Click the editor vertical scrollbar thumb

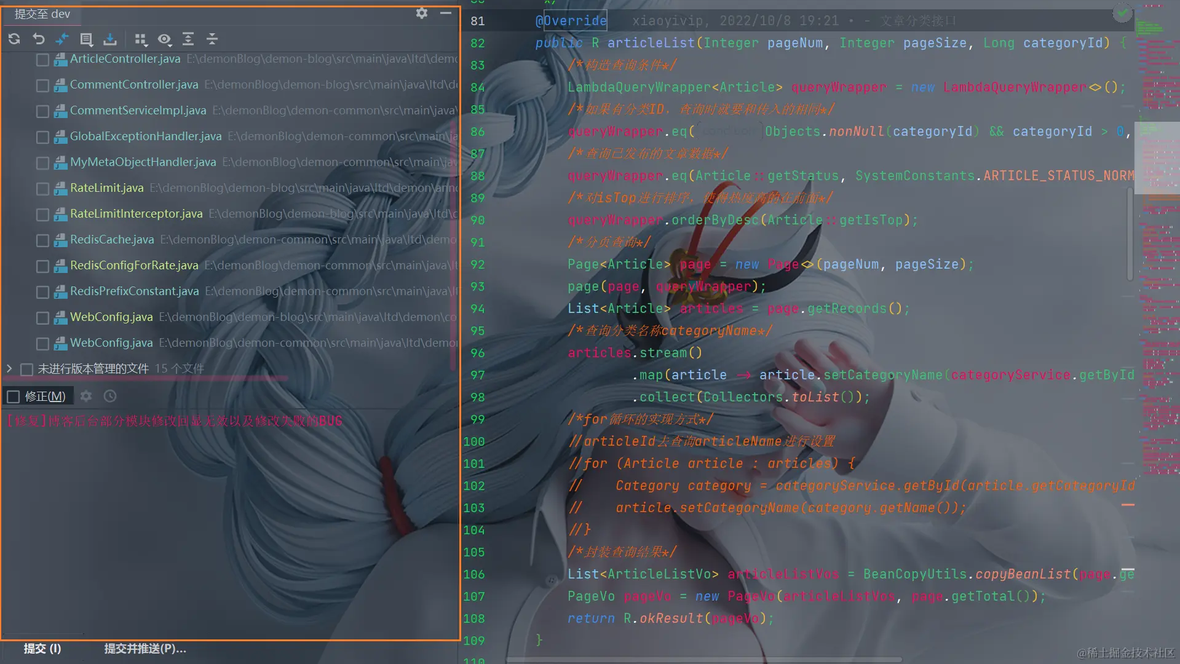point(1130,234)
